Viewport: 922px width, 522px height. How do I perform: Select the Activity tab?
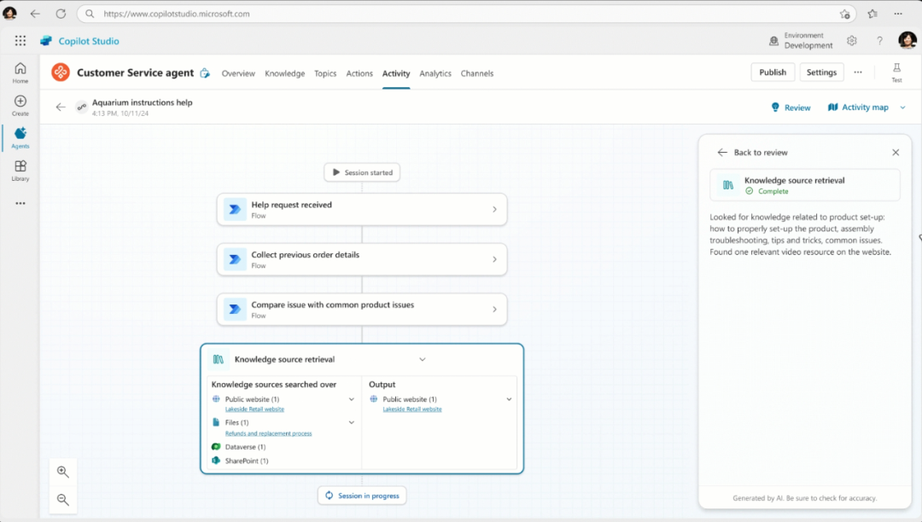point(396,73)
